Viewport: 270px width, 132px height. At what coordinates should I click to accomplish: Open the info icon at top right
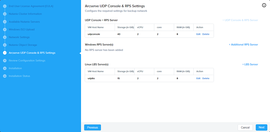point(264,5)
